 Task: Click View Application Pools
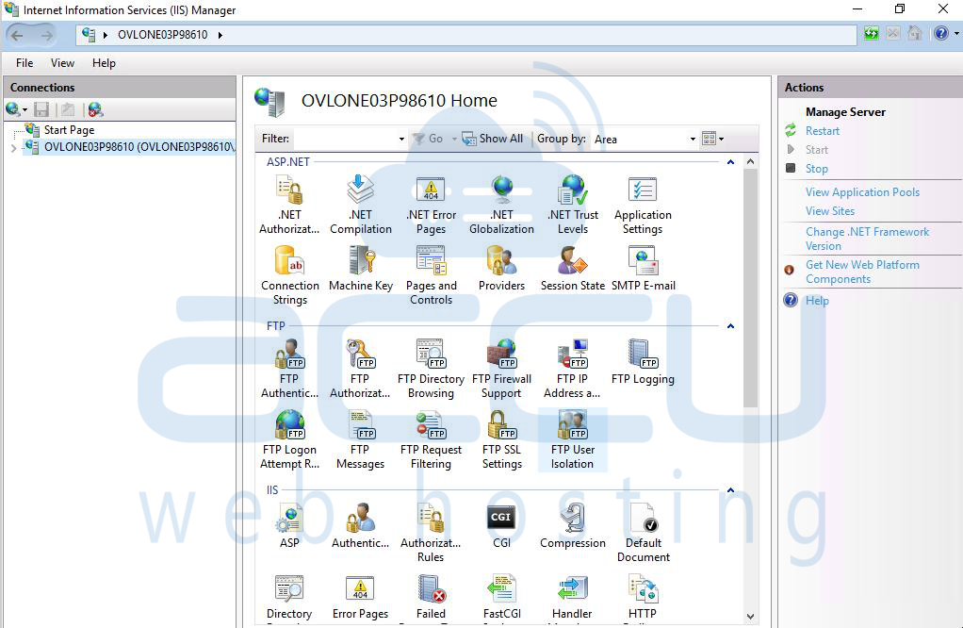click(862, 191)
